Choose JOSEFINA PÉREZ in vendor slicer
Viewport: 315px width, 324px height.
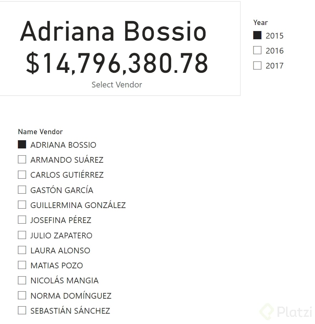point(22,220)
